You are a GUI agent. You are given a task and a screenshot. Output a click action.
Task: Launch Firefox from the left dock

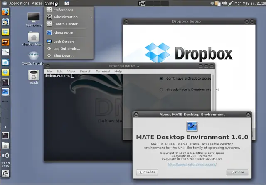(5, 12)
